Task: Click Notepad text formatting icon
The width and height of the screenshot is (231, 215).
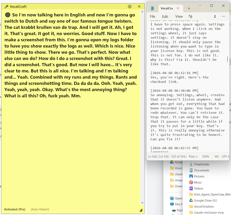Action: (190, 16)
